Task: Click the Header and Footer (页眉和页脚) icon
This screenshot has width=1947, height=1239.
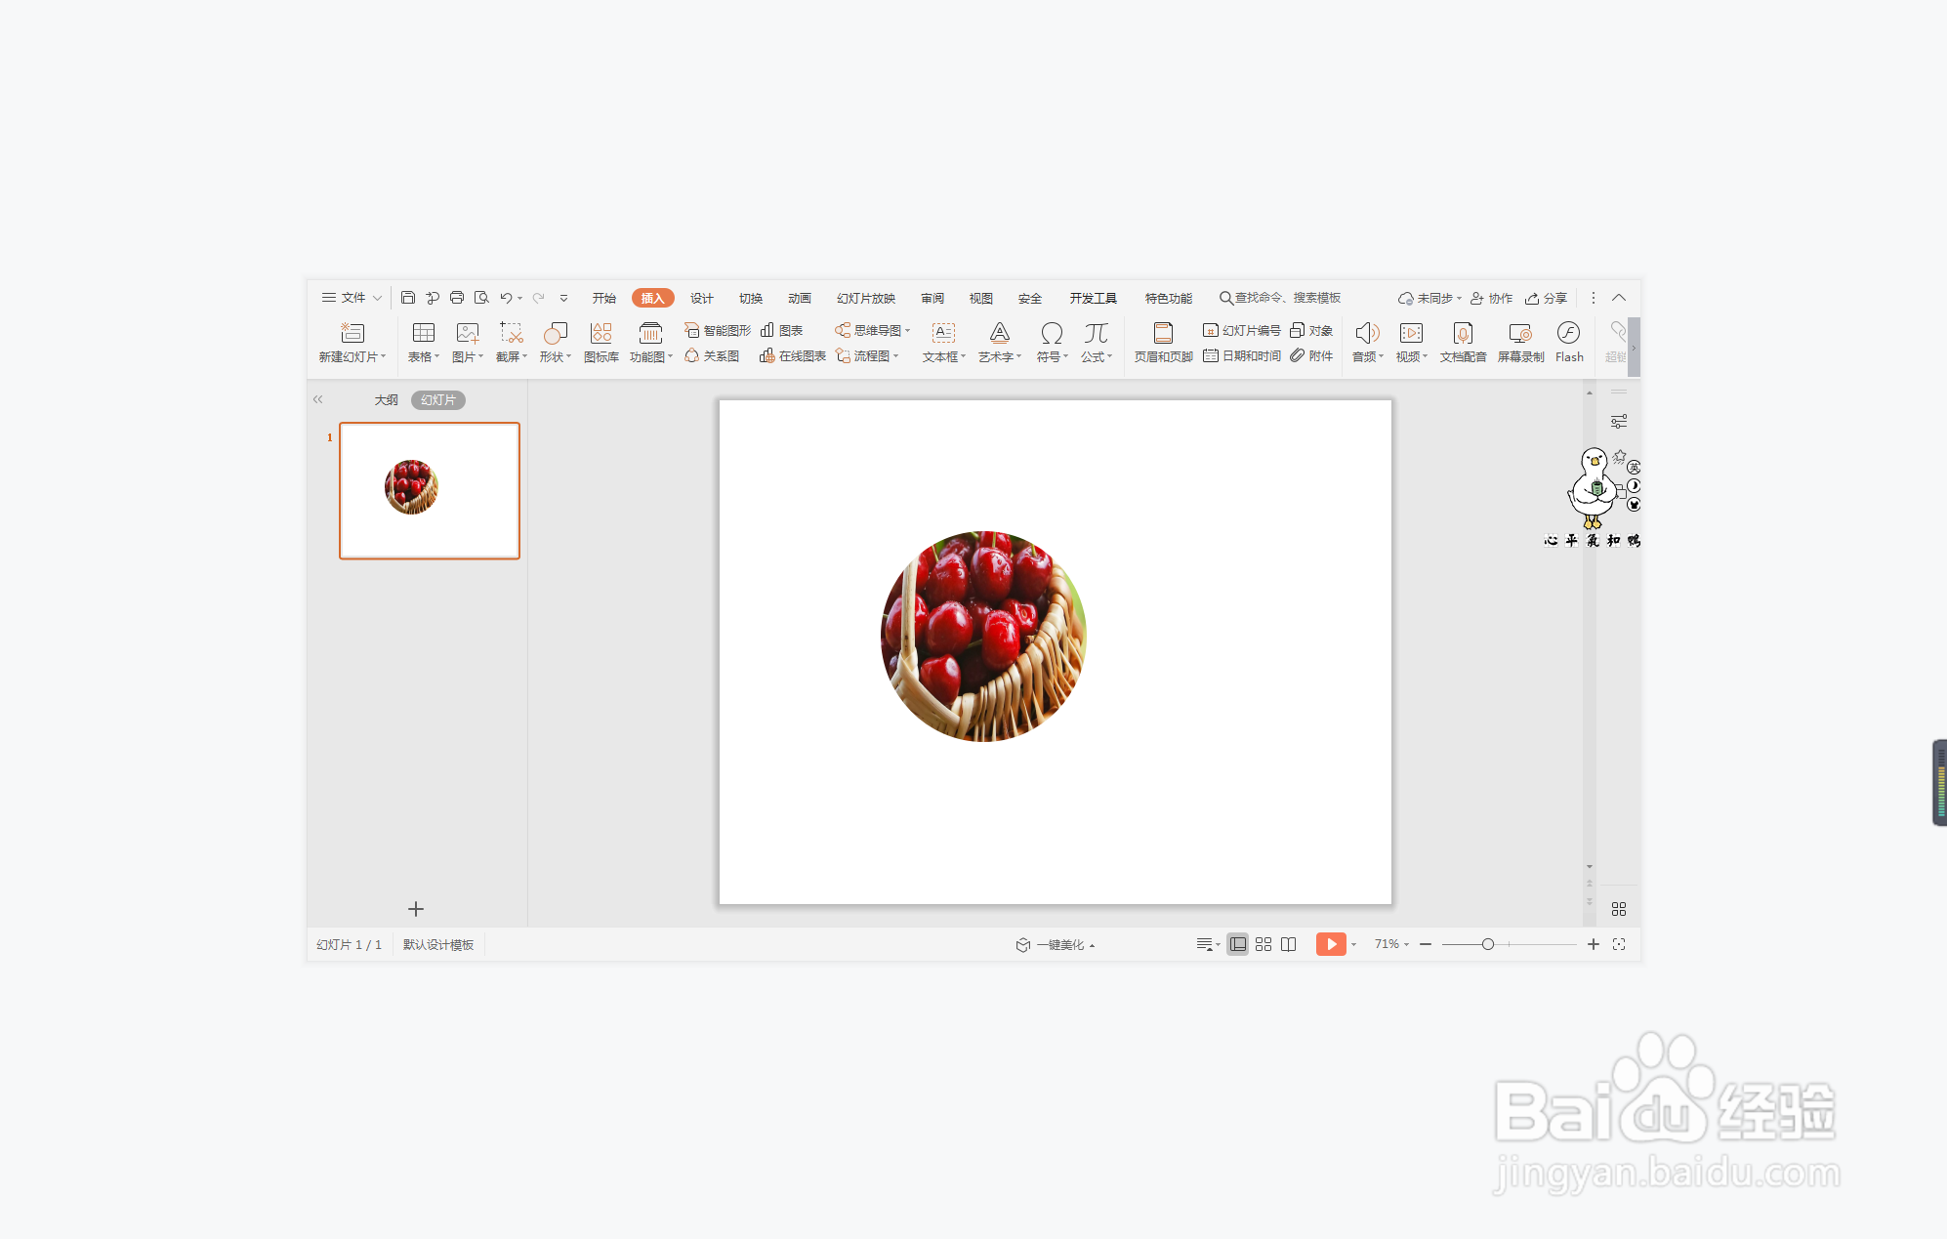Action: [1162, 333]
